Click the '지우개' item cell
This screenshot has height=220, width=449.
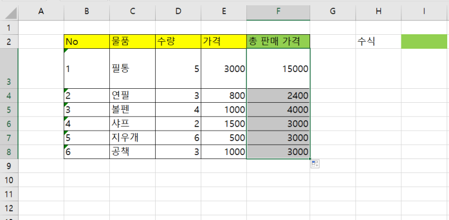pyautogui.click(x=132, y=138)
